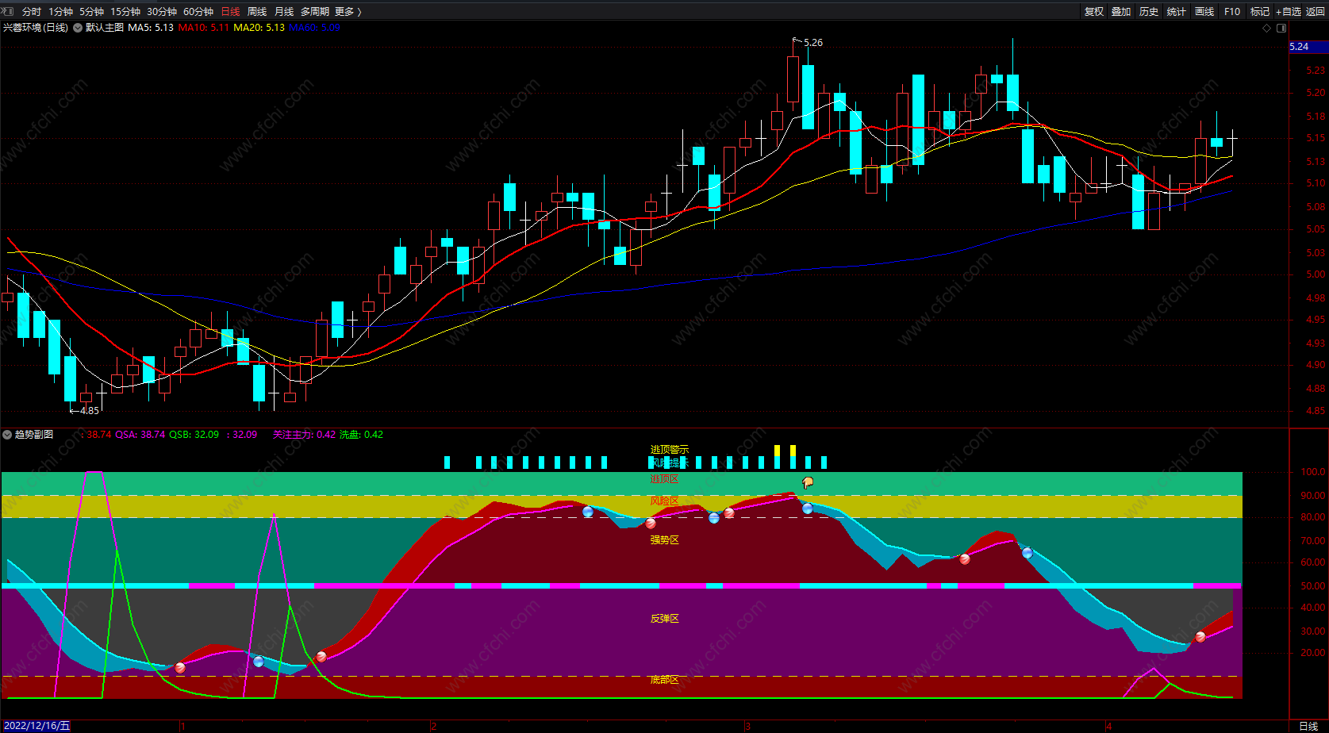Click the 返回 back button
Screen dimensions: 1329x733
click(1316, 12)
